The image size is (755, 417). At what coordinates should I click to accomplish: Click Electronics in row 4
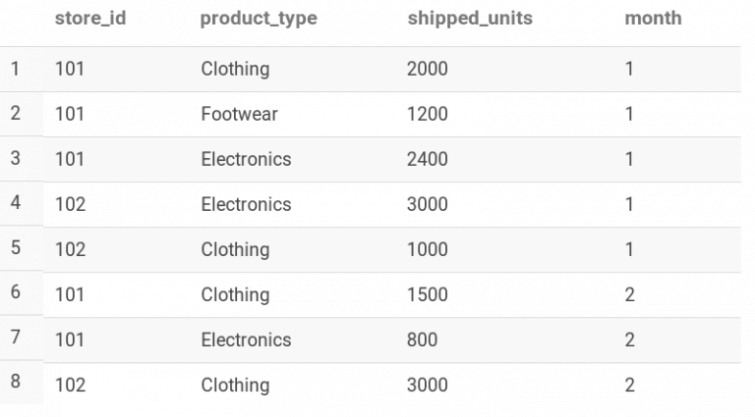(246, 204)
